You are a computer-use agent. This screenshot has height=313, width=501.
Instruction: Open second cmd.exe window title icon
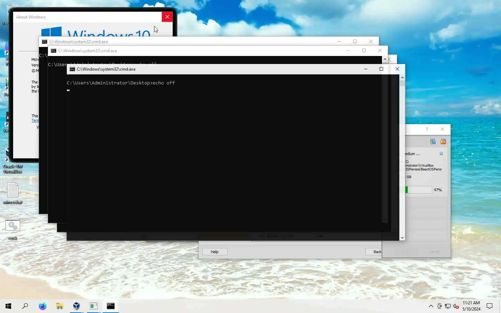(54, 51)
